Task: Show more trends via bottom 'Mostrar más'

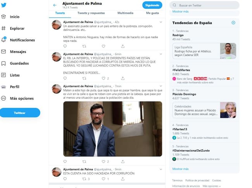Action: (x=180, y=169)
